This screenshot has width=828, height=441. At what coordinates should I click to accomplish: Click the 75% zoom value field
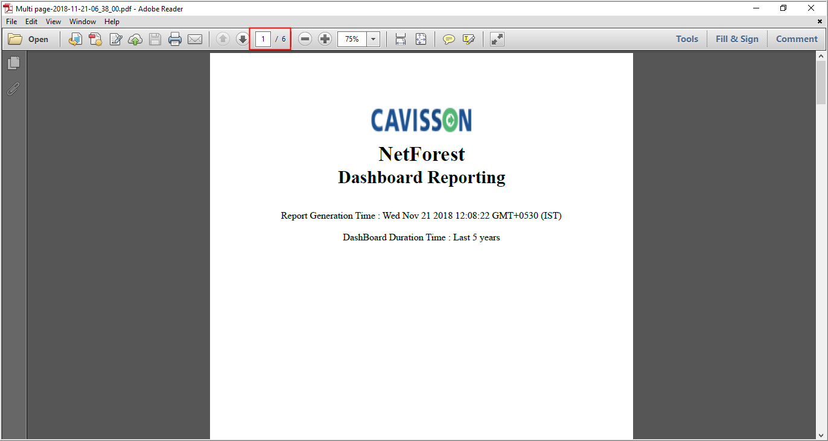352,39
